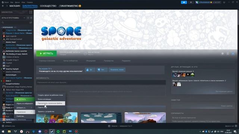Viewport: 239px width, 134px height.
Task: Open the notifications bell
Action: click(191, 2)
